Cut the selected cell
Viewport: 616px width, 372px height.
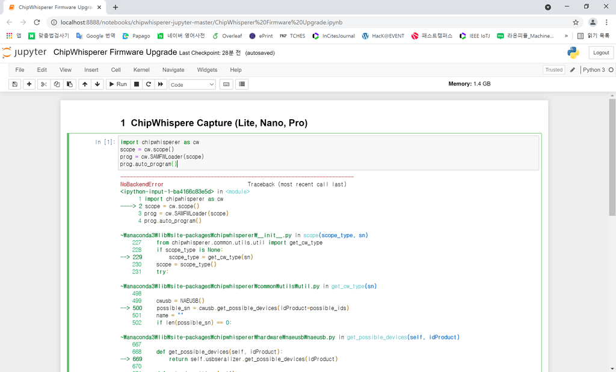[x=44, y=84]
